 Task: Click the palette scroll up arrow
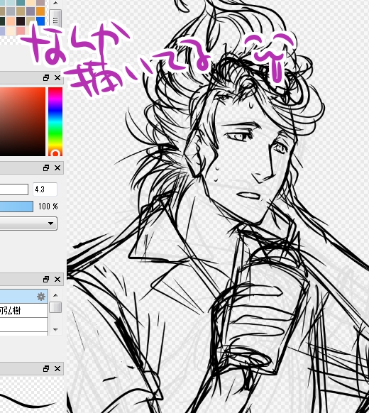tap(55, 3)
